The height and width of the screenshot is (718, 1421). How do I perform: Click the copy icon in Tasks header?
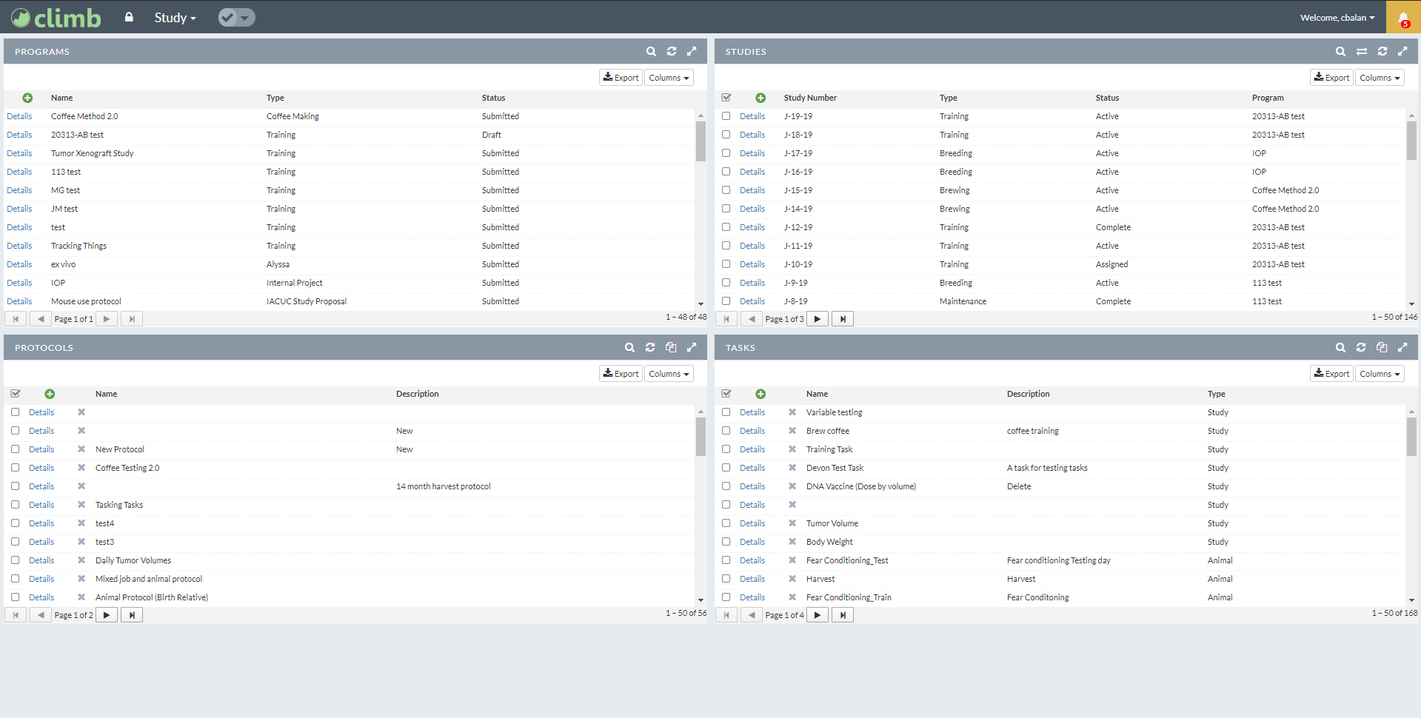click(1382, 347)
